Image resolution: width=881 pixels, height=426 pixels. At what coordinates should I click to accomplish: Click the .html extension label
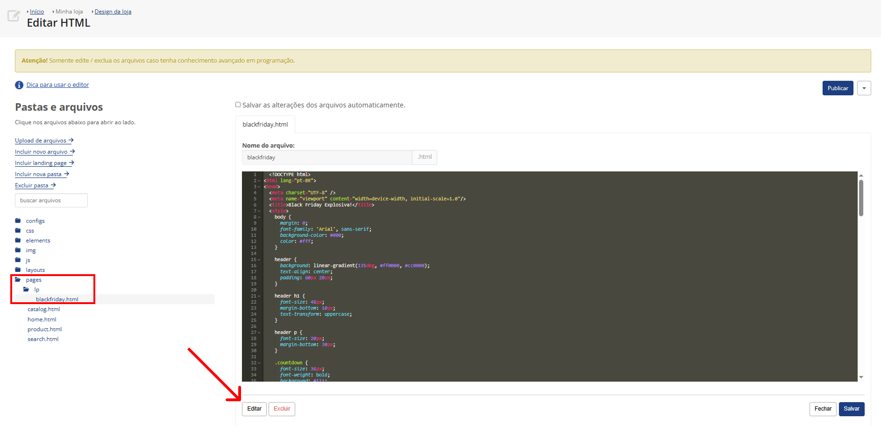425,157
